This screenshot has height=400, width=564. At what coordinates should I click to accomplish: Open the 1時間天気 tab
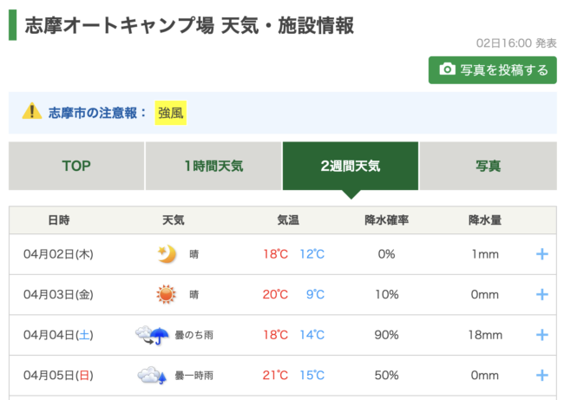tap(213, 166)
